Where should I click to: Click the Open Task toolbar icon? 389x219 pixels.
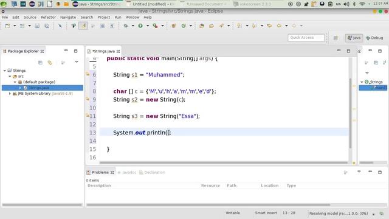tap(212, 26)
